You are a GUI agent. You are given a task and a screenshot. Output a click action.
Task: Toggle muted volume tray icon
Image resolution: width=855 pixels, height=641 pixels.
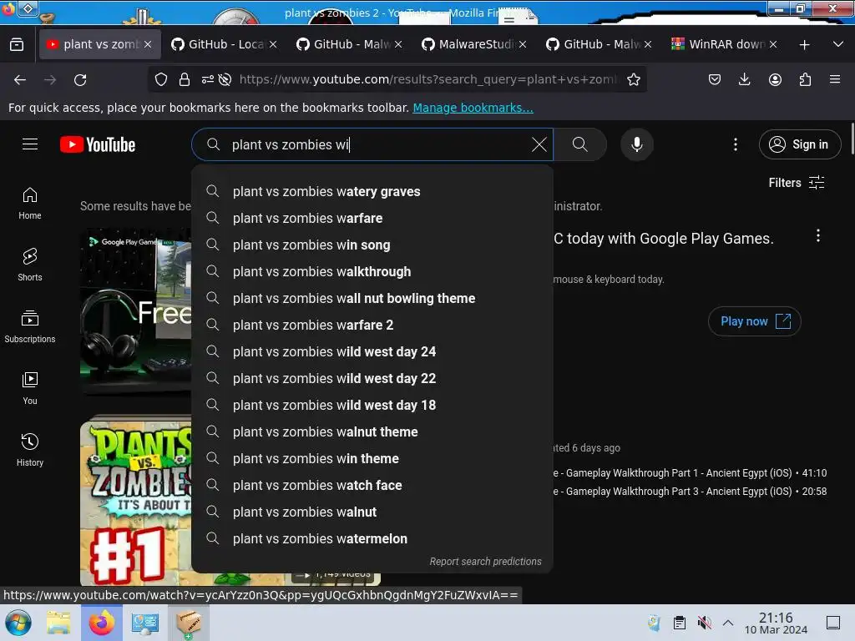click(704, 623)
